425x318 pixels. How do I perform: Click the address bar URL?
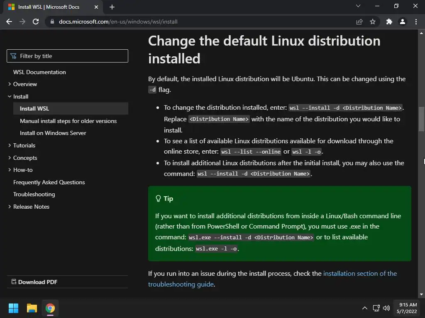click(118, 22)
